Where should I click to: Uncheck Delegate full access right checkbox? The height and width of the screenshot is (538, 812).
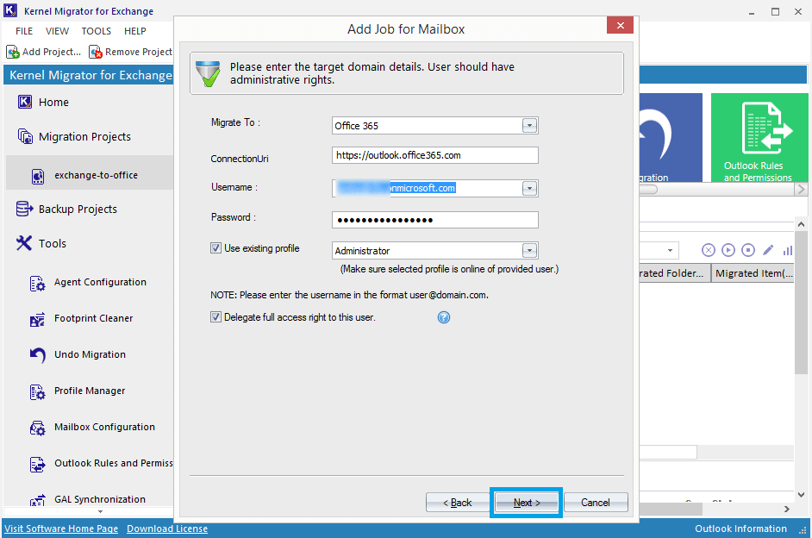click(x=216, y=317)
